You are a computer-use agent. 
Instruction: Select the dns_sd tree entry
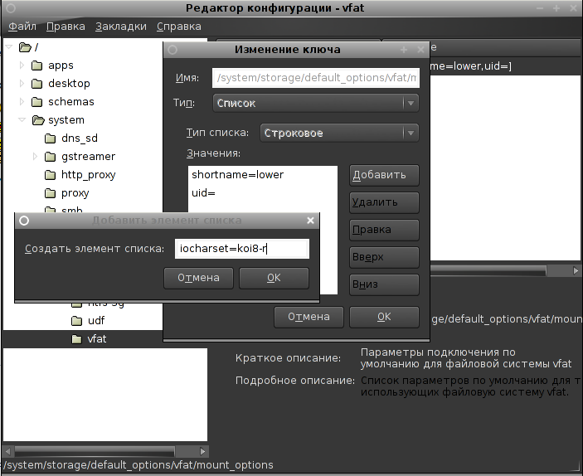[x=80, y=138]
